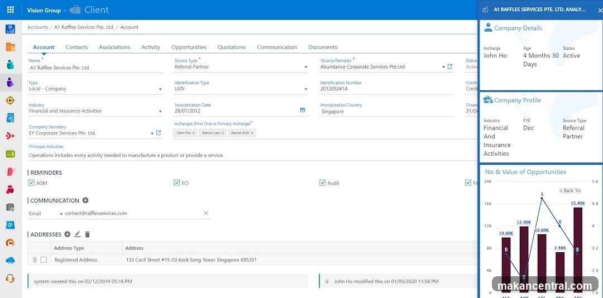Open the green card sidebar icon
This screenshot has width=603, height=298.
click(11, 154)
